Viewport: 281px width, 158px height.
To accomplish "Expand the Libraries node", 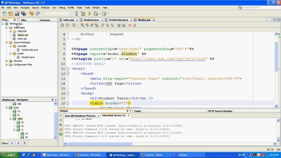I will pyautogui.click(x=7, y=61).
